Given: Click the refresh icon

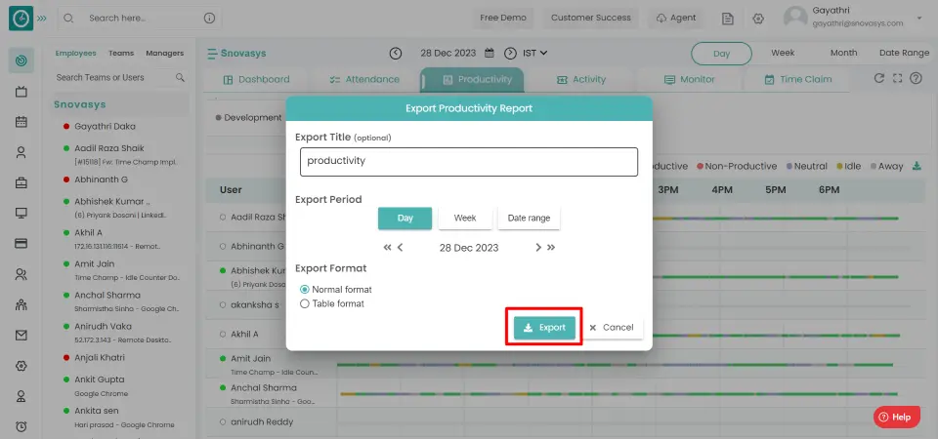Looking at the screenshot, I should pos(878,78).
